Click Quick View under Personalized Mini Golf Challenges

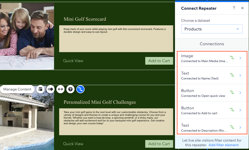coord(73,144)
